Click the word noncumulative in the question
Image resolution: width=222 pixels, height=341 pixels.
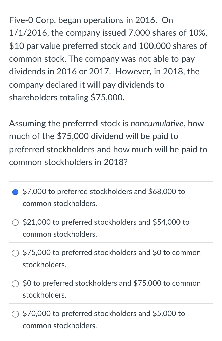click(156, 123)
